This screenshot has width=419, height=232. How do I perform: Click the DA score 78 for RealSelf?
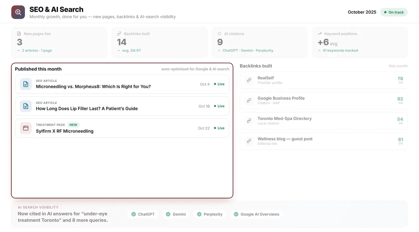click(x=400, y=79)
